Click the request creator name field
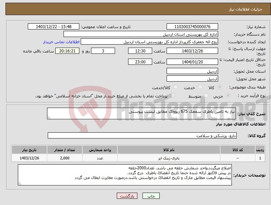The image size is (271, 205). (x=149, y=41)
